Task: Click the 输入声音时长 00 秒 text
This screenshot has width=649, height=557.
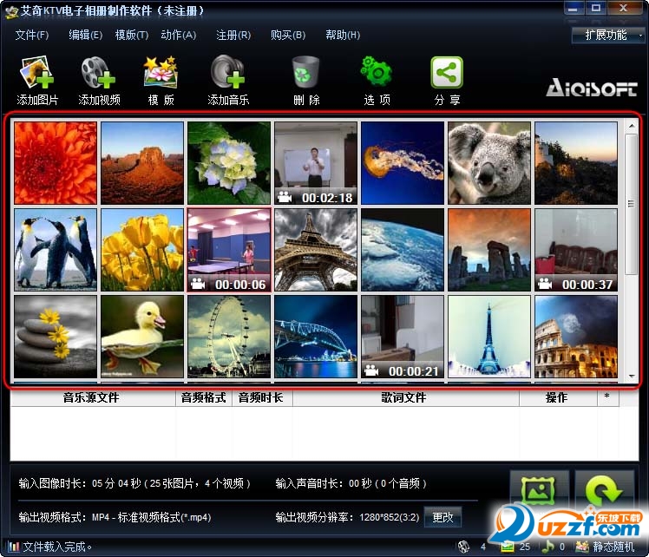Action: [323, 483]
